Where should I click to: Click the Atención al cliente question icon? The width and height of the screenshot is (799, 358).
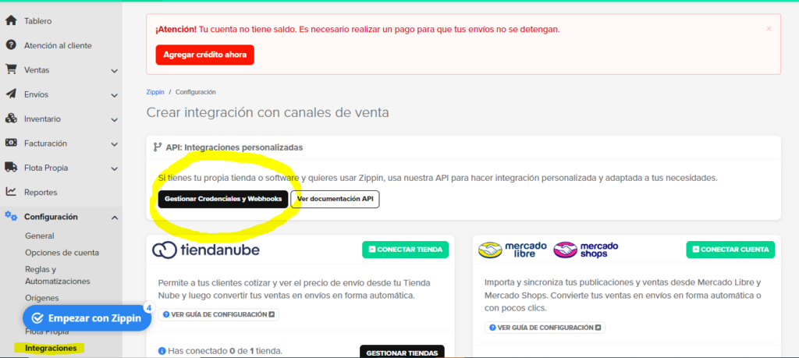(x=11, y=45)
